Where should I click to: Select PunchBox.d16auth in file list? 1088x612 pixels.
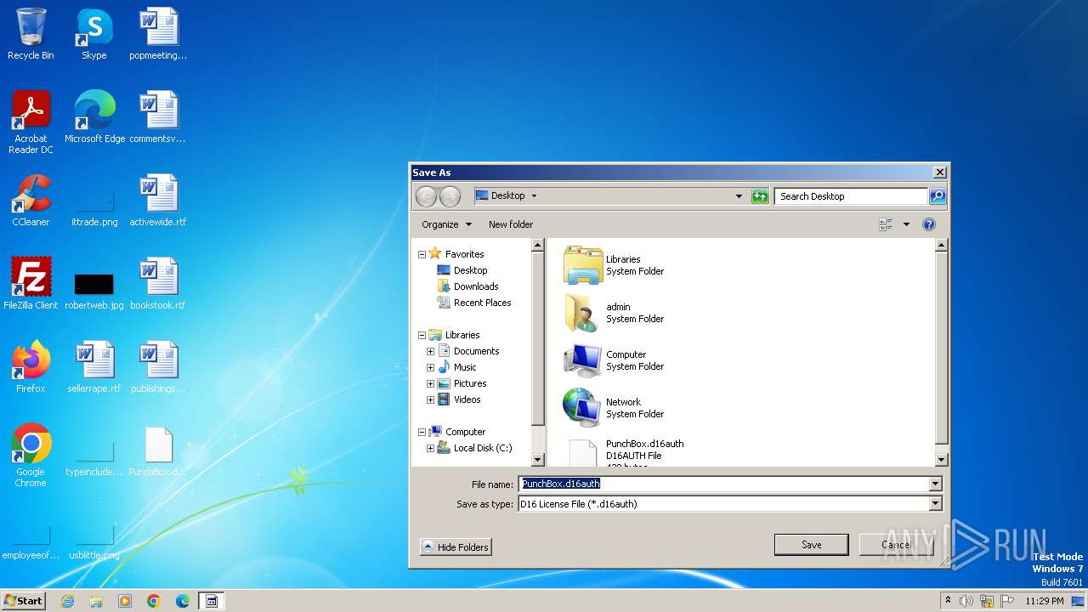click(x=623, y=453)
